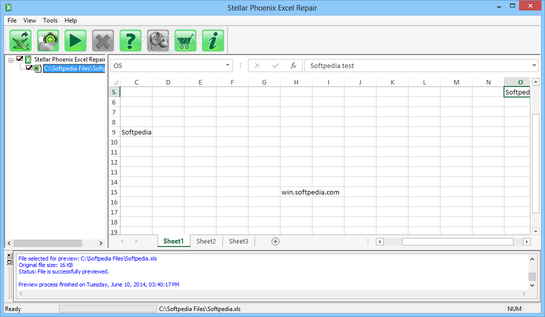Click the next sheet navigation arrow
This screenshot has height=317, width=545.
click(x=136, y=241)
